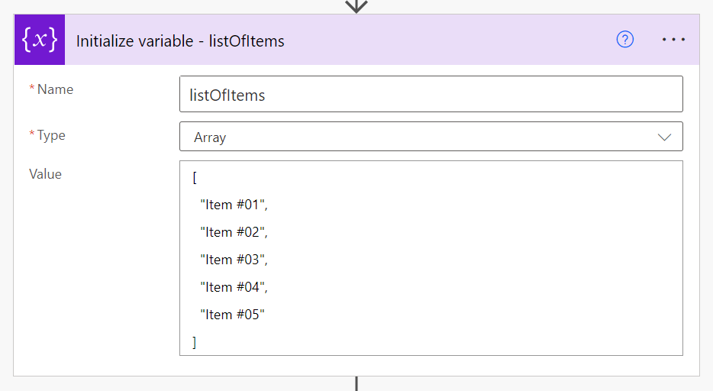Image resolution: width=713 pixels, height=391 pixels.
Task: Open help for Initialize variable action
Action: click(624, 40)
